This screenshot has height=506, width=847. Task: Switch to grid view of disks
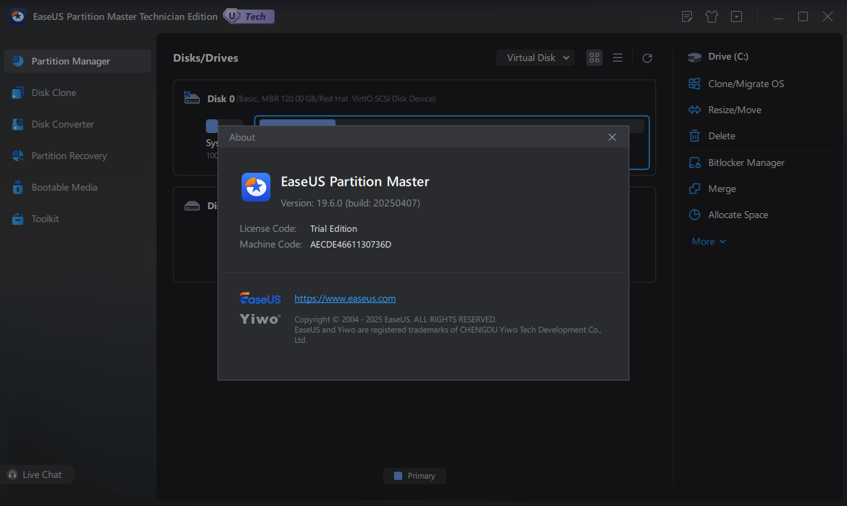pyautogui.click(x=594, y=58)
